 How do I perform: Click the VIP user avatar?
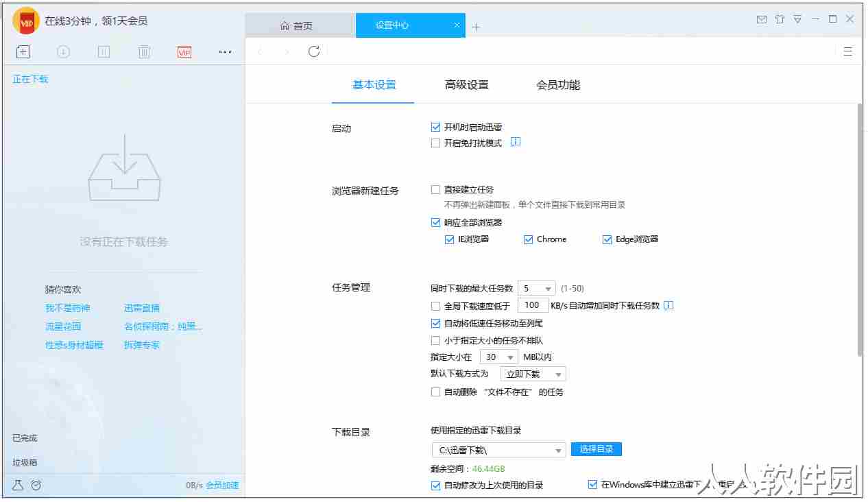point(26,21)
